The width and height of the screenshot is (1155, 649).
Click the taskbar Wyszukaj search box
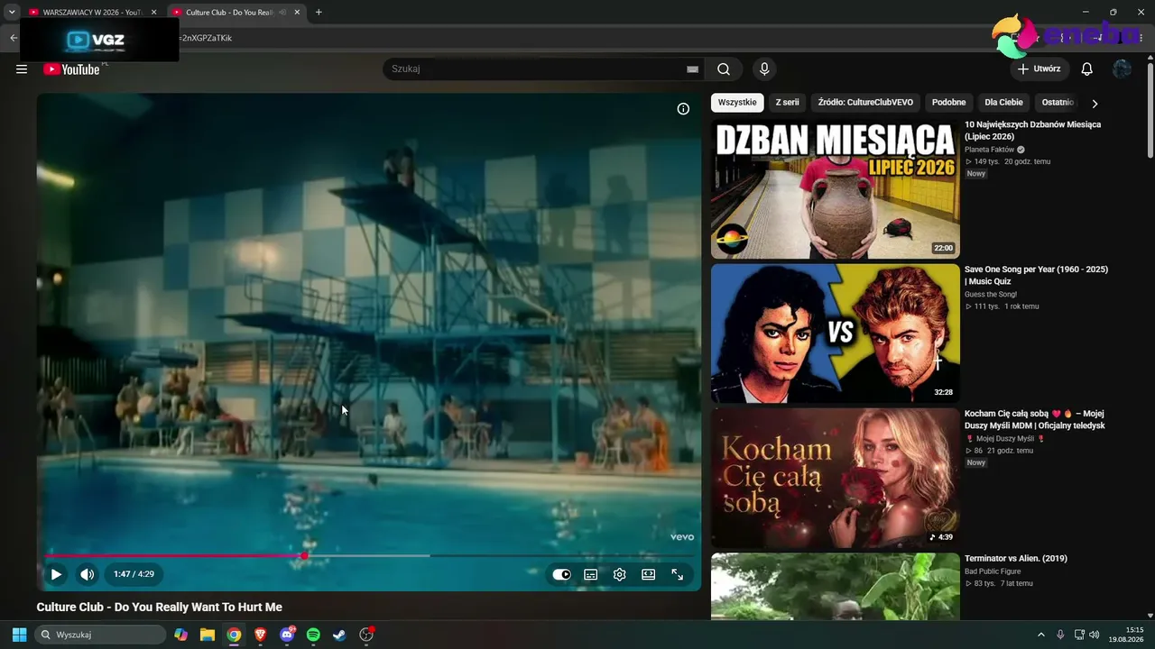[100, 635]
